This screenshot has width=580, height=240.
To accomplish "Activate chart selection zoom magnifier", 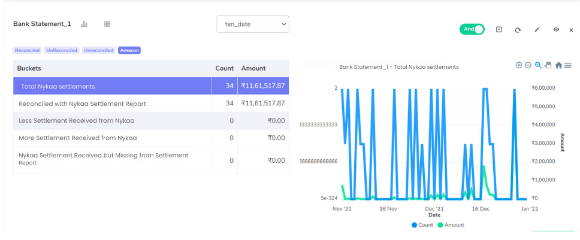I will tap(538, 65).
